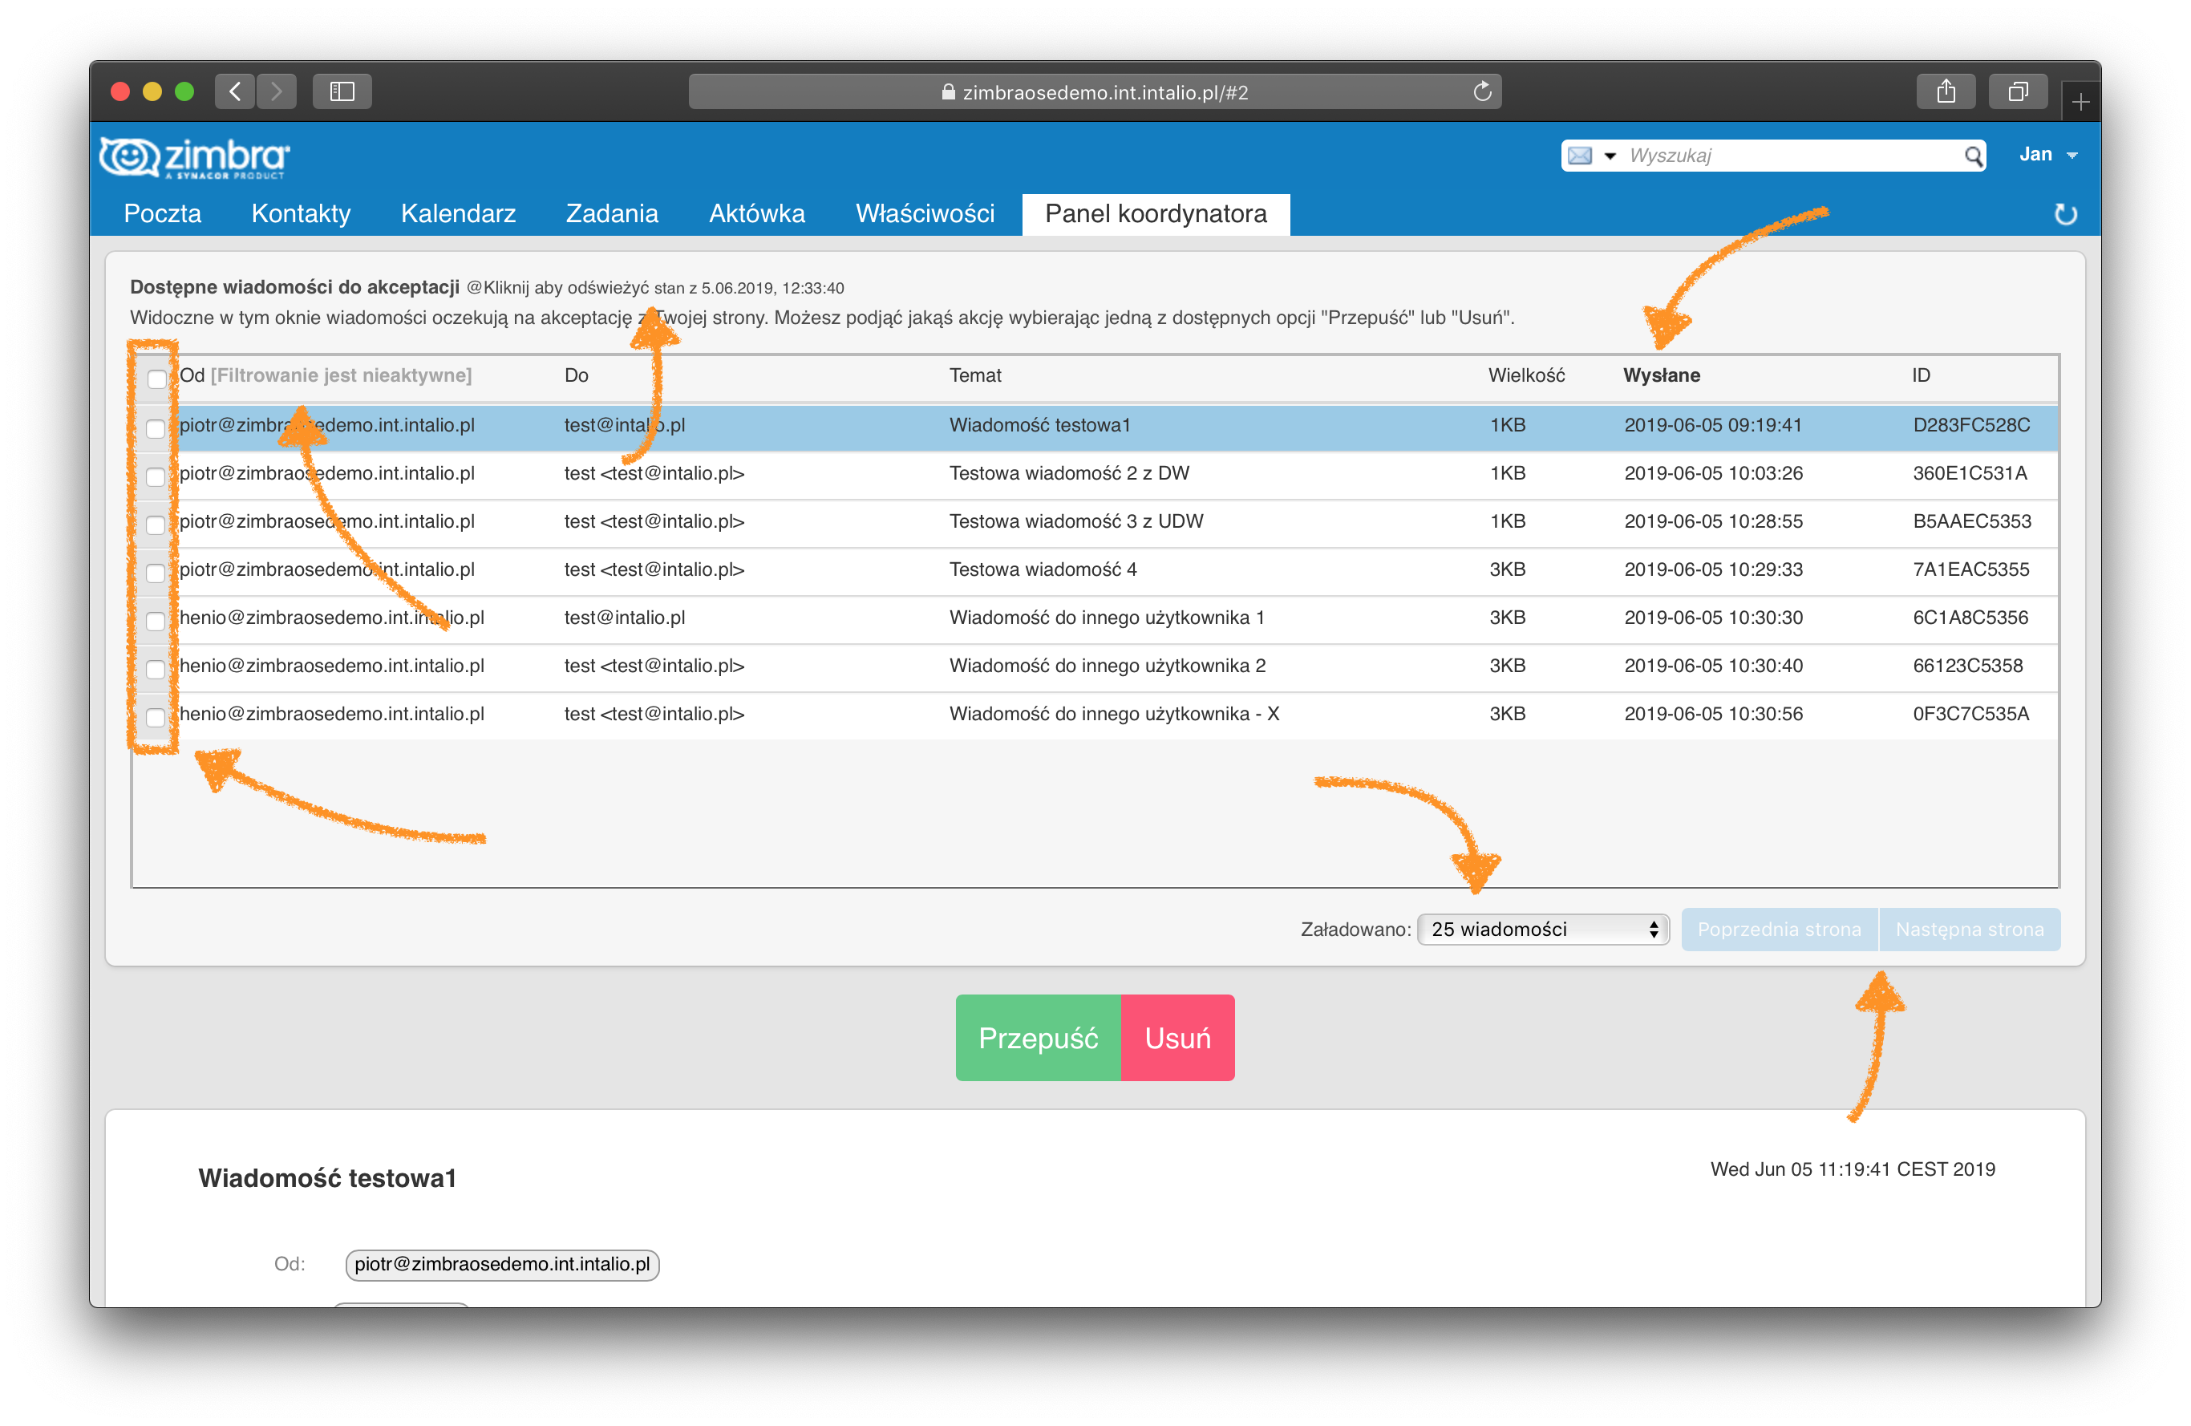This screenshot has height=1426, width=2191.
Task: Check the Testowa wiadomość 3 z UDW checkbox
Action: [x=156, y=524]
